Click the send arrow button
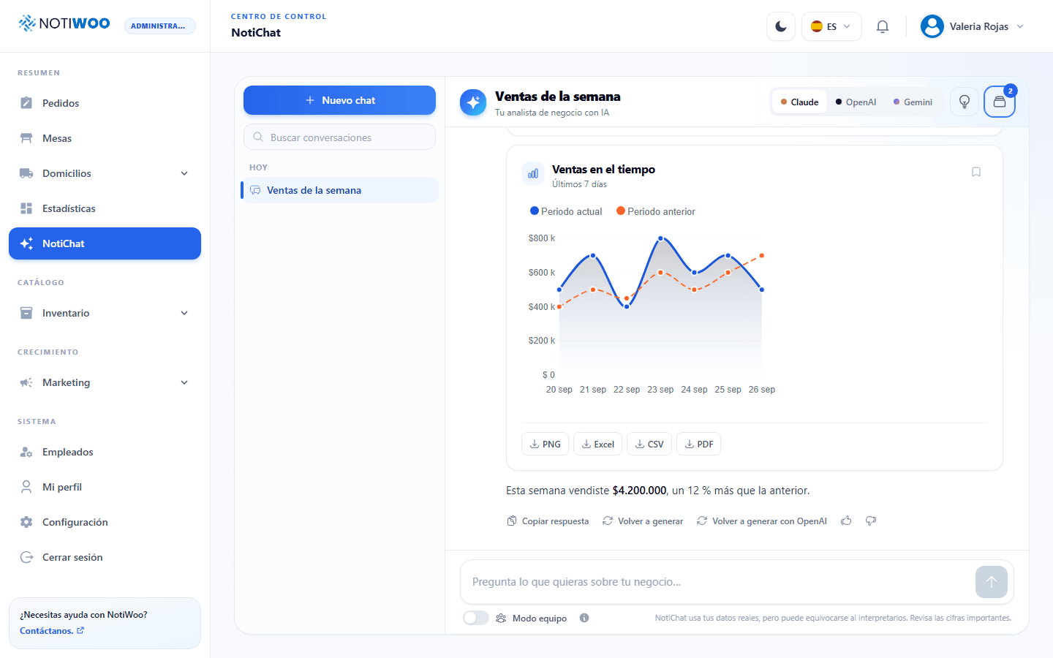Screen dimensions: 1053x658 992,582
